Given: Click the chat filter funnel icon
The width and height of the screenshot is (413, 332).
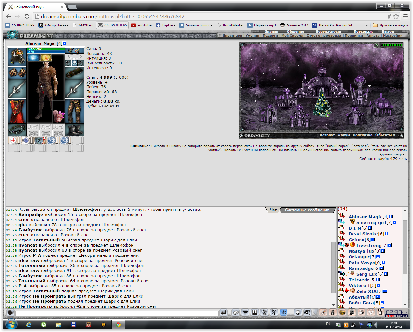Looking at the screenshot, I should [x=245, y=313].
